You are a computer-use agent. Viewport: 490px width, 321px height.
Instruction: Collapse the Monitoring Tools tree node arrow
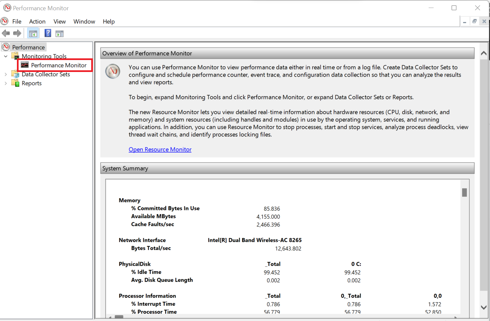(6, 56)
